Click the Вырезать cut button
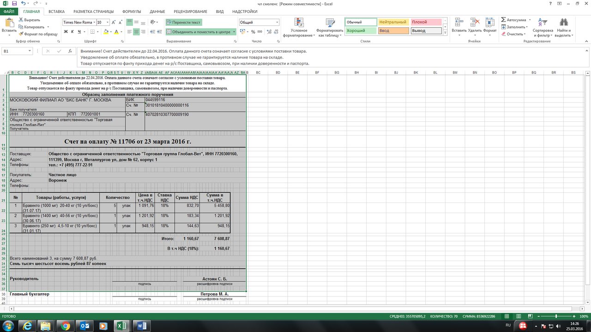 (30, 20)
